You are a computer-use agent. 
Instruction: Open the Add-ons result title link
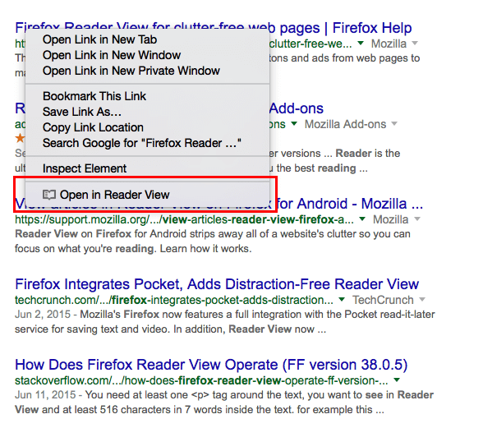pos(297,108)
